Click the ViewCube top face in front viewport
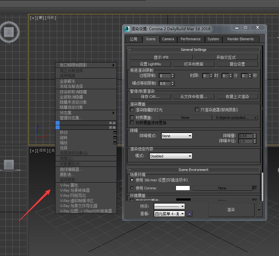Viewport: 279px width, 256px height. 9,32
